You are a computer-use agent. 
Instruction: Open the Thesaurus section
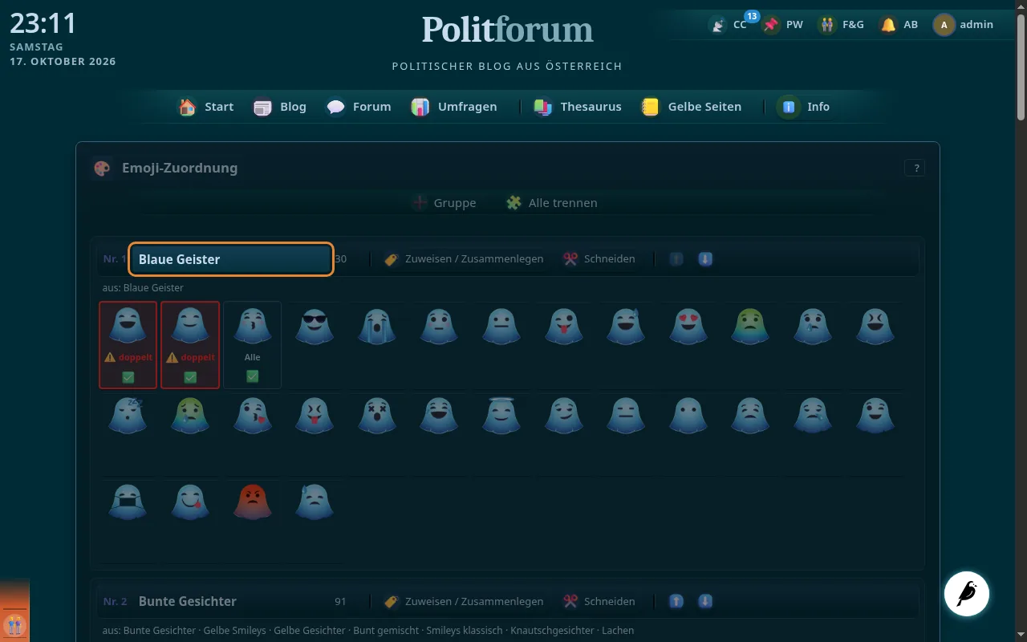578,107
